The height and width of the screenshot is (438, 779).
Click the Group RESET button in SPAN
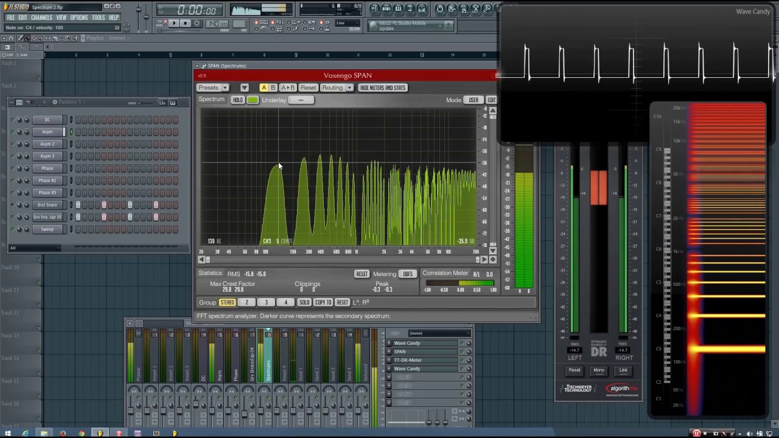343,302
